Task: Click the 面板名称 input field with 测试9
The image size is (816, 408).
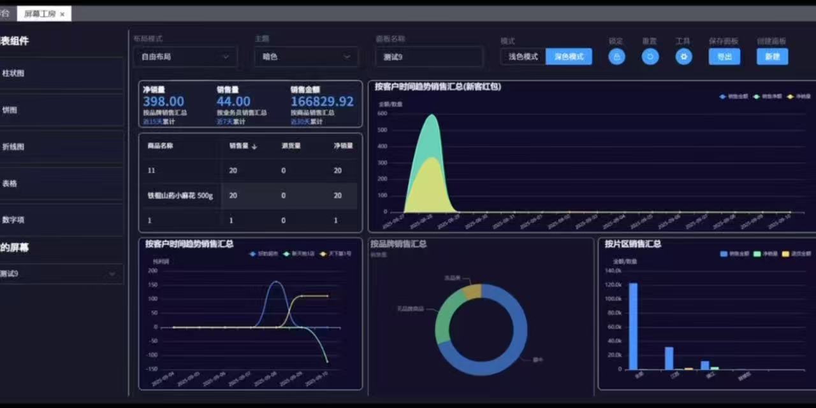Action: [429, 57]
